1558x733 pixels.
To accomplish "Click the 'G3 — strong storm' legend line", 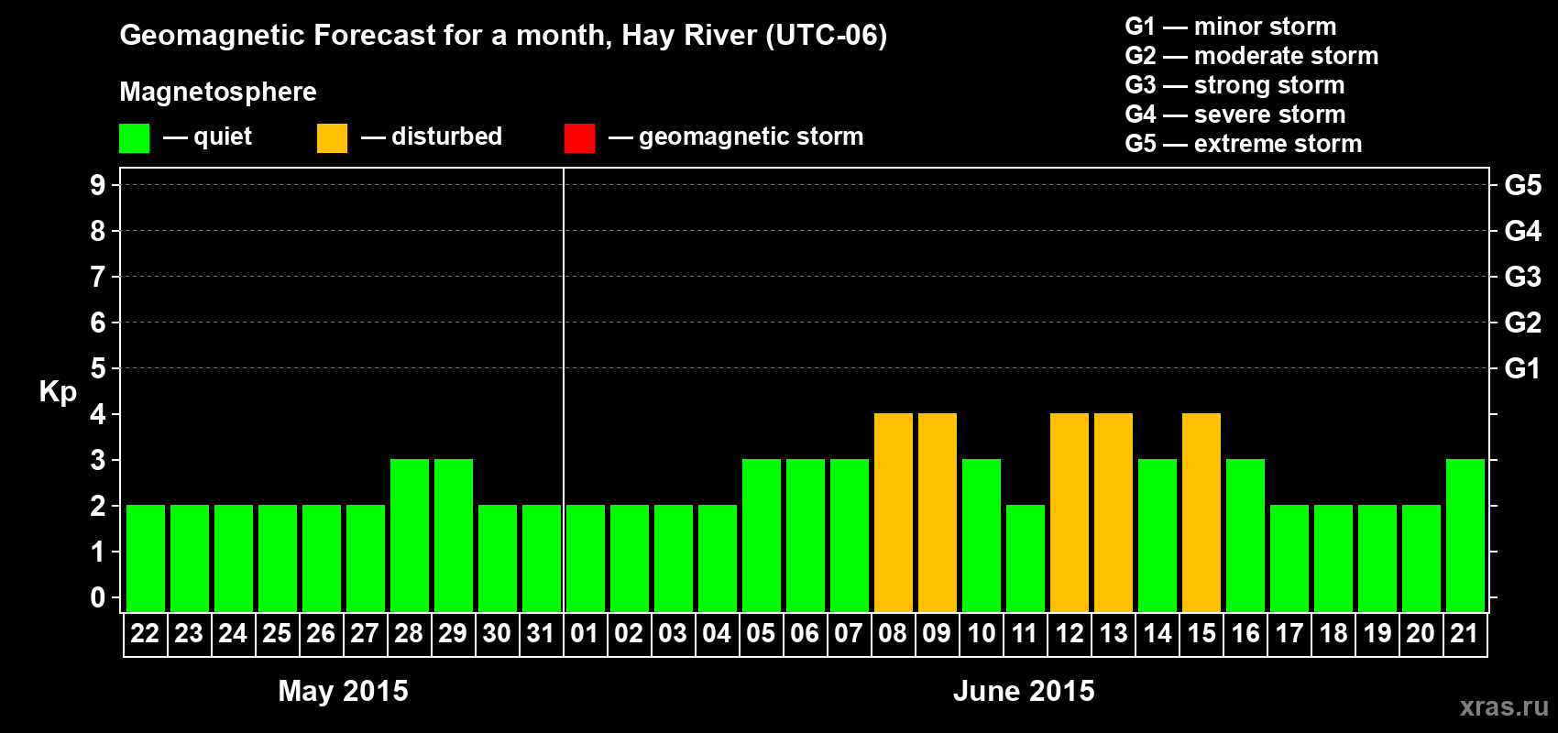I will click(x=1234, y=85).
